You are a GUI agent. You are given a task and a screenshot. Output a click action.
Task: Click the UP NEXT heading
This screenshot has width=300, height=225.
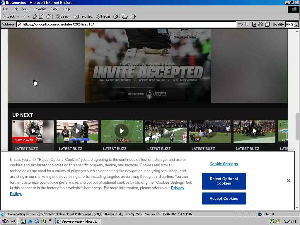point(22,115)
